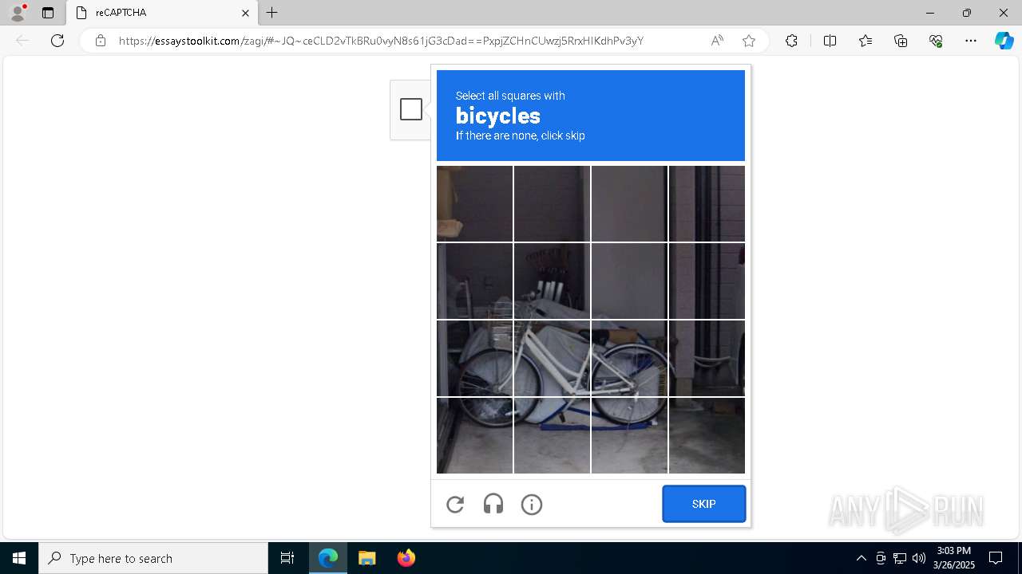The width and height of the screenshot is (1022, 574).
Task: Open File Explorer from taskbar
Action: 366,558
